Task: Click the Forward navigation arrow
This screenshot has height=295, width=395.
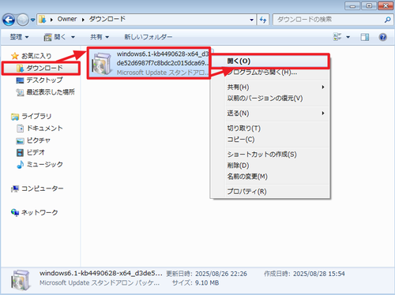Action: tap(23, 20)
